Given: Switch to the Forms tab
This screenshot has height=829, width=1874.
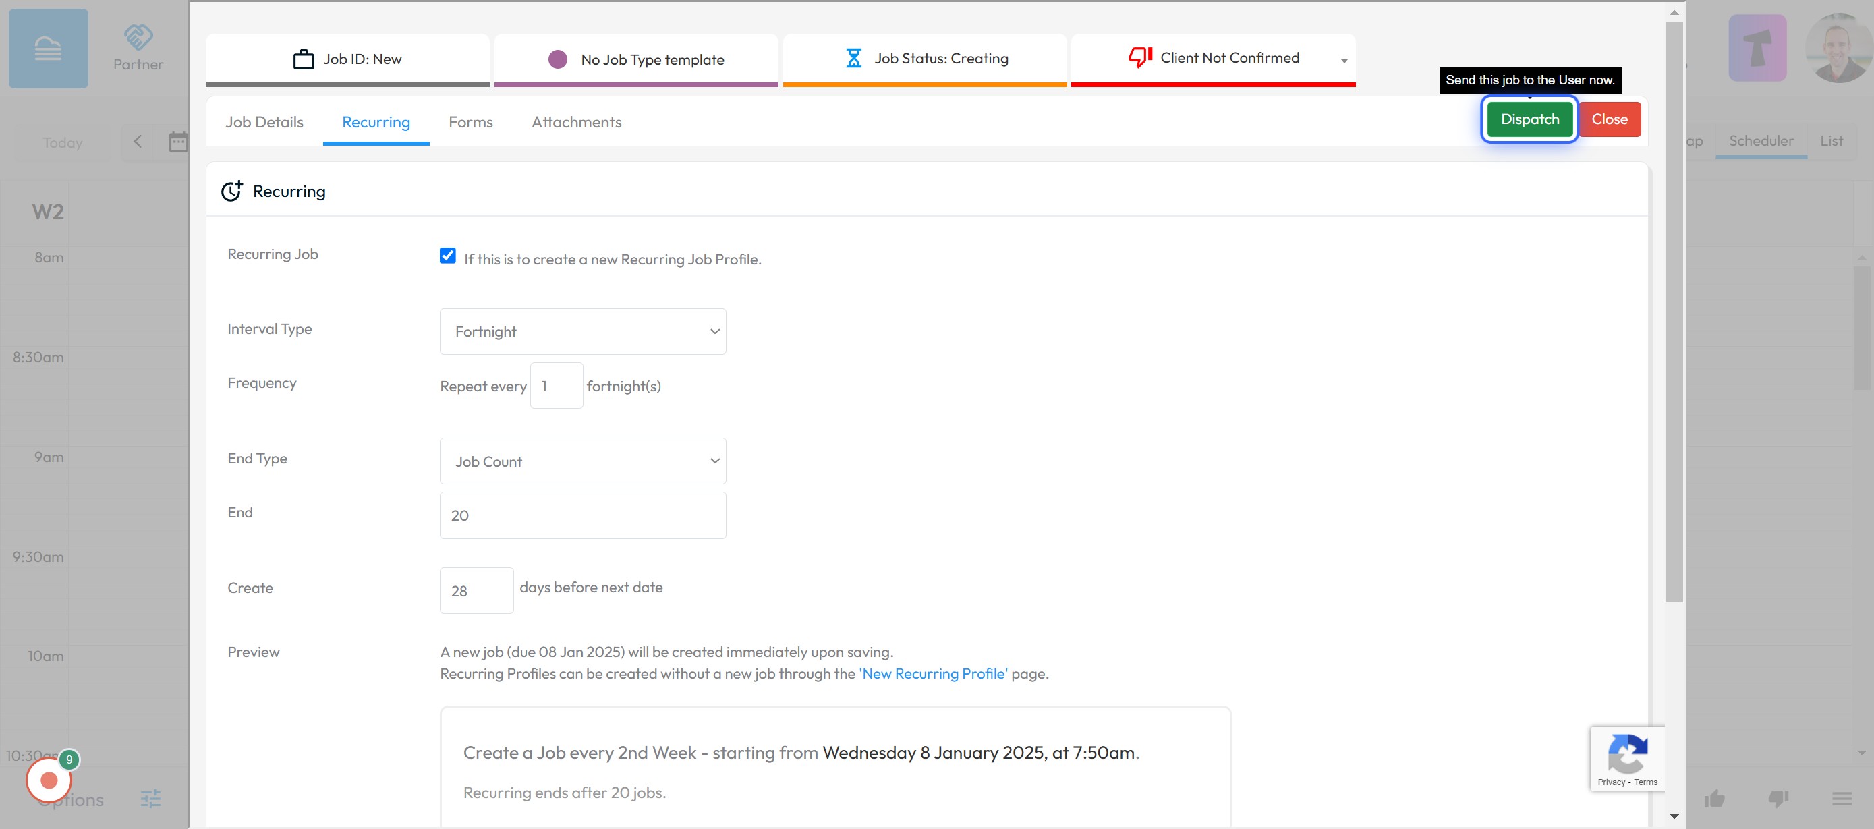Looking at the screenshot, I should 471,122.
